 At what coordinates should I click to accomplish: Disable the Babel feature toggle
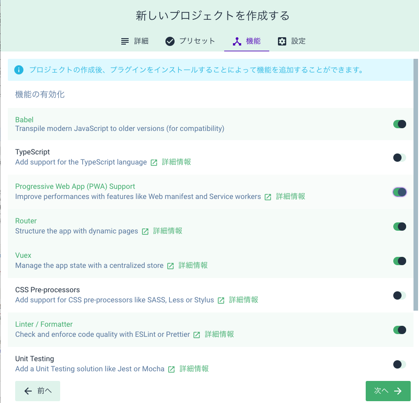(399, 123)
